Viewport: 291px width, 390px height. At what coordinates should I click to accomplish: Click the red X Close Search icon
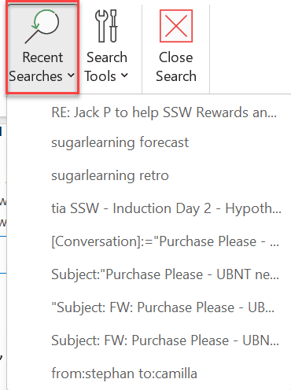(176, 26)
